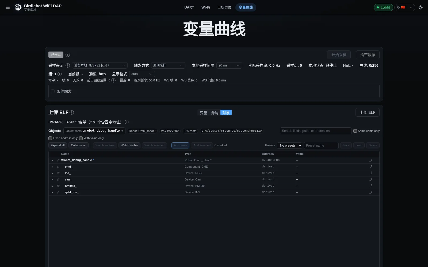Click Watch visible button
The image size is (428, 267).
(x=129, y=146)
